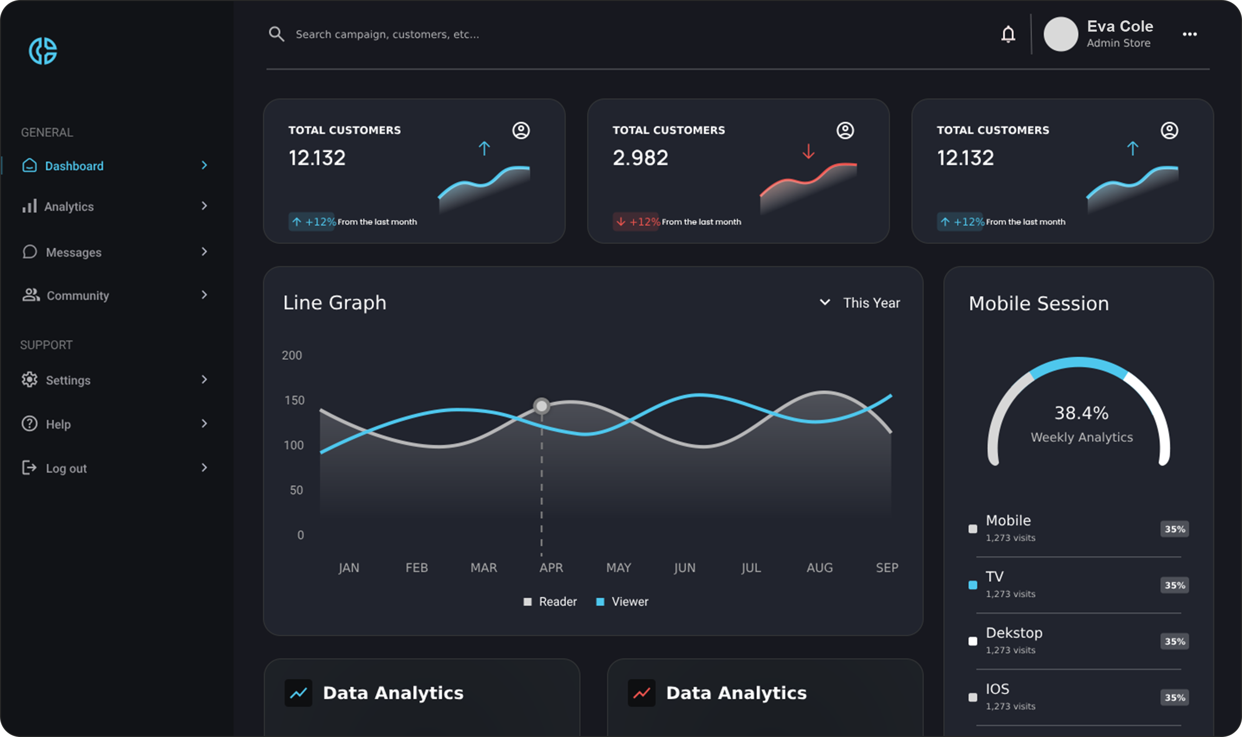Image resolution: width=1242 pixels, height=737 pixels.
Task: Expand the Community chevron arrow
Action: [x=204, y=295]
